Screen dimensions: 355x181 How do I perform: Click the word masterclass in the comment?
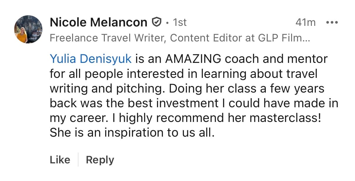coord(283,118)
